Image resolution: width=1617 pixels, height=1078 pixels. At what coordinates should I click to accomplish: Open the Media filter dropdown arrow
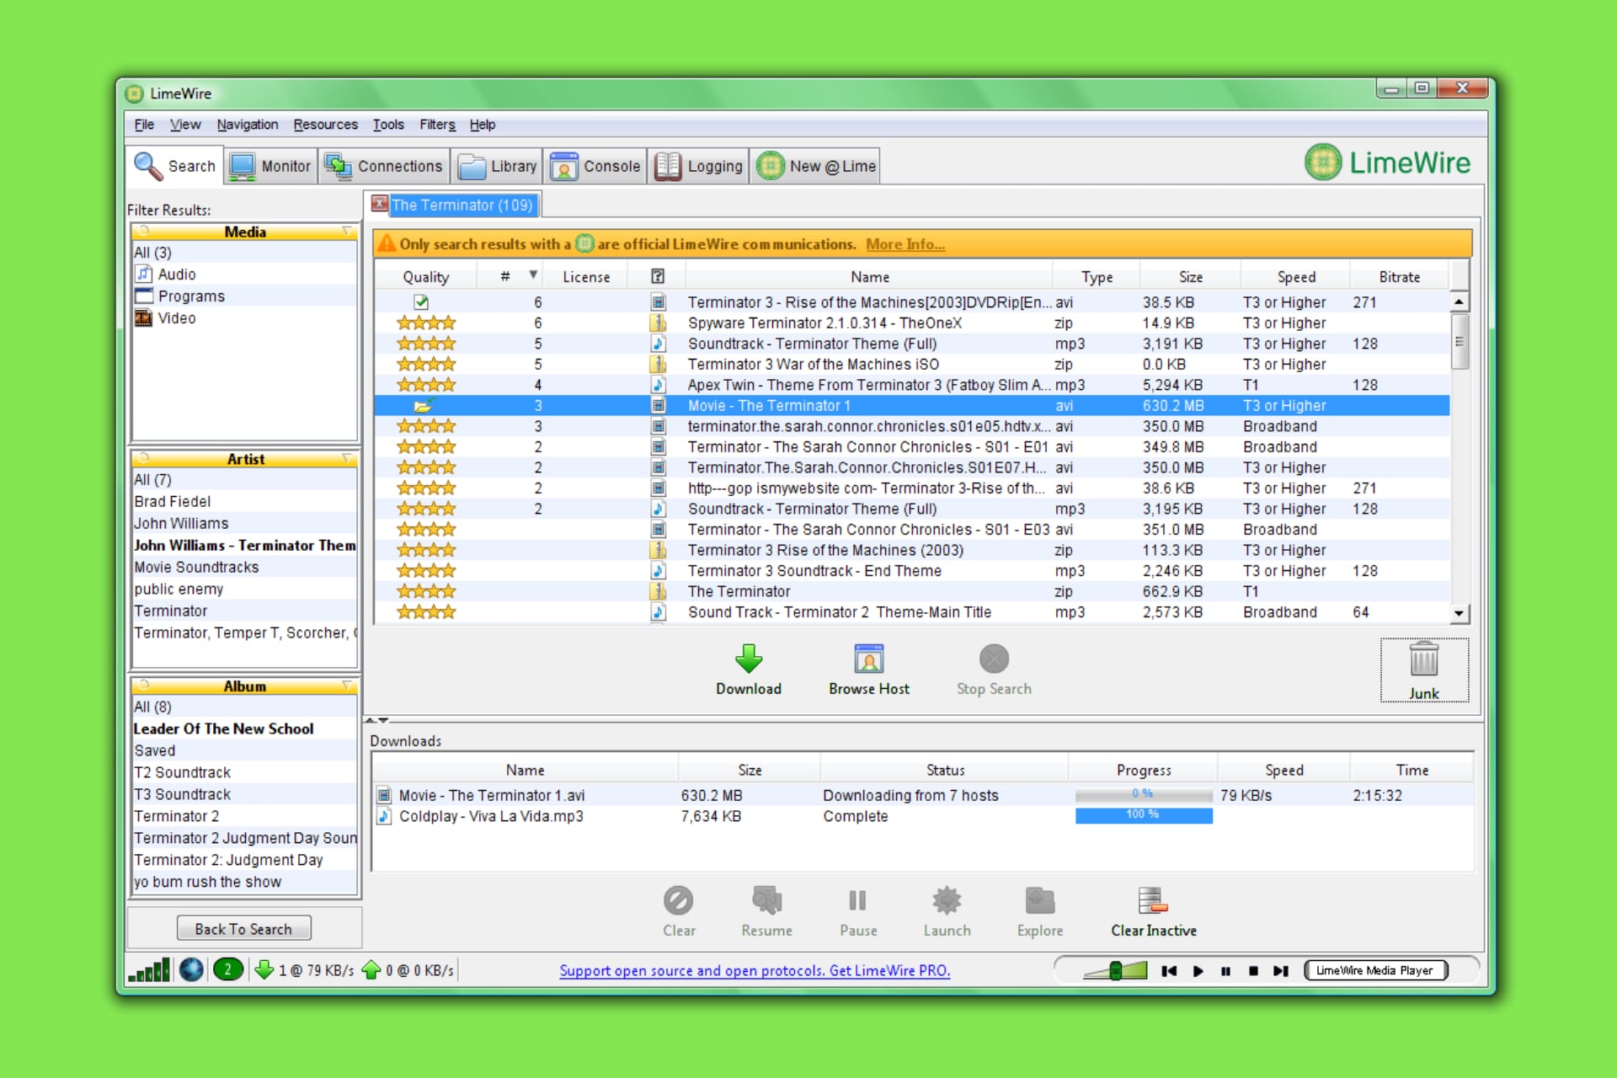348,232
